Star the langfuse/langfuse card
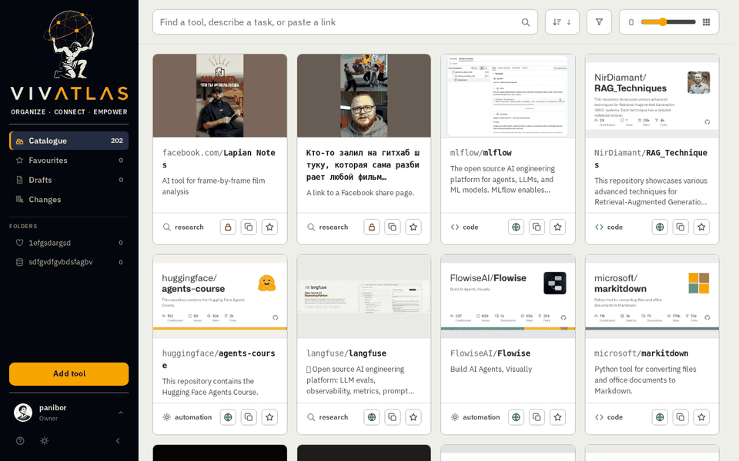 point(413,416)
